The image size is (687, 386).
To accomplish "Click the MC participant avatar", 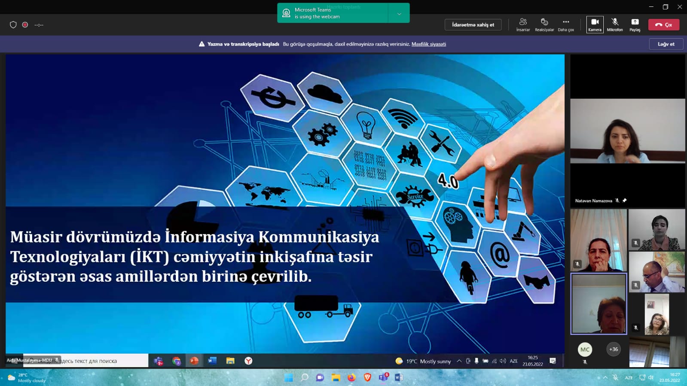I will (585, 350).
